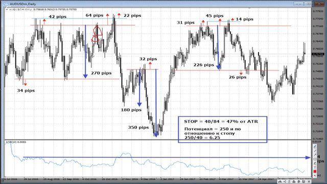Viewport: 327px width, 184px height.
Task: Select the line drawing tool
Action: point(315,151)
